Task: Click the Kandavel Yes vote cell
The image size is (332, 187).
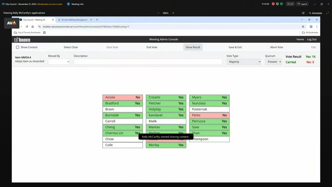Action: 166,115
